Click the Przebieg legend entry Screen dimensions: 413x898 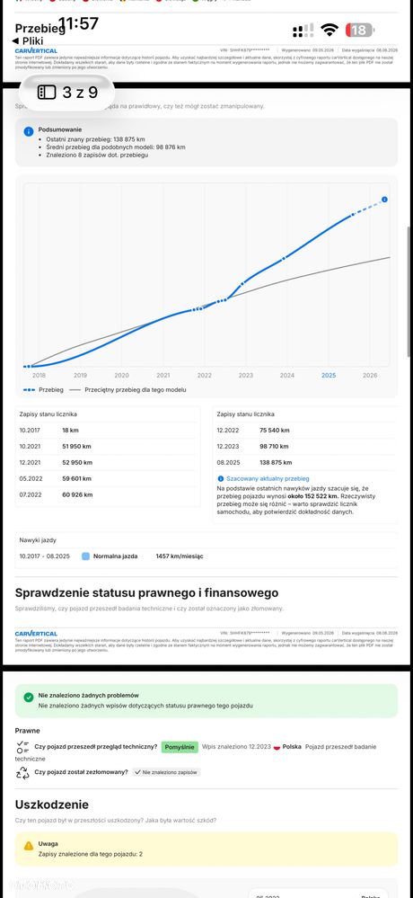tap(43, 390)
